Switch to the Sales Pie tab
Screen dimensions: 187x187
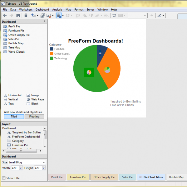[x=127, y=177]
